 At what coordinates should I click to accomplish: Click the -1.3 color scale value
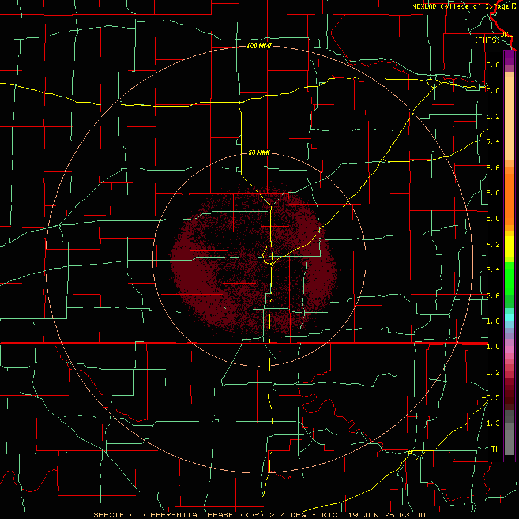point(491,423)
